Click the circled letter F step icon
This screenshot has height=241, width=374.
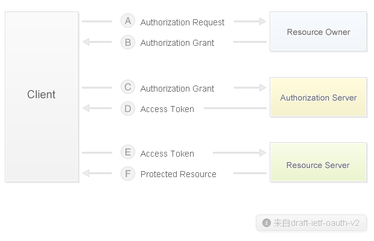pos(127,174)
